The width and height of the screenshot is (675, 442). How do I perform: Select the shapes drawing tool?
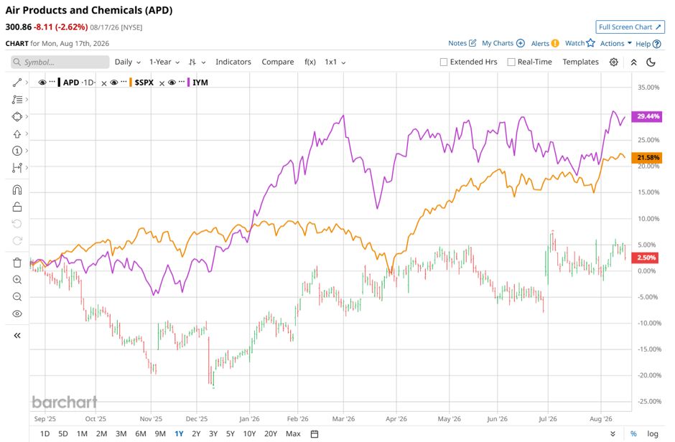(x=17, y=116)
